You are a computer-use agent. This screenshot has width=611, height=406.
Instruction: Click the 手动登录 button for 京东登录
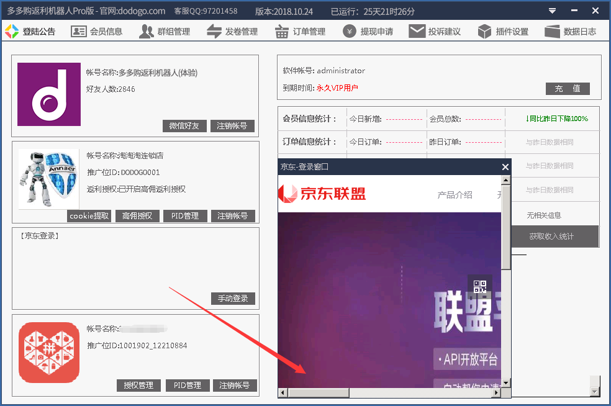[x=233, y=299]
